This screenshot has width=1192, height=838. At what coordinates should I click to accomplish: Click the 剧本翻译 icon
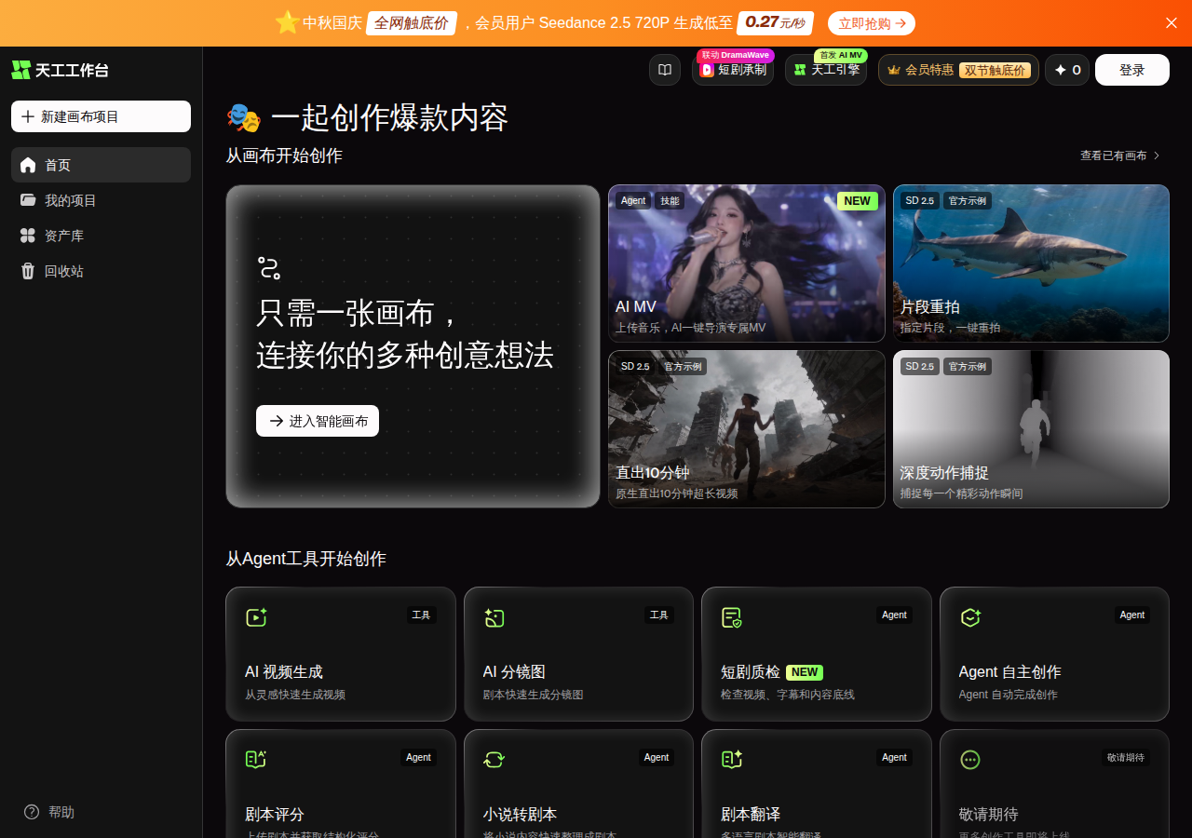(x=732, y=760)
